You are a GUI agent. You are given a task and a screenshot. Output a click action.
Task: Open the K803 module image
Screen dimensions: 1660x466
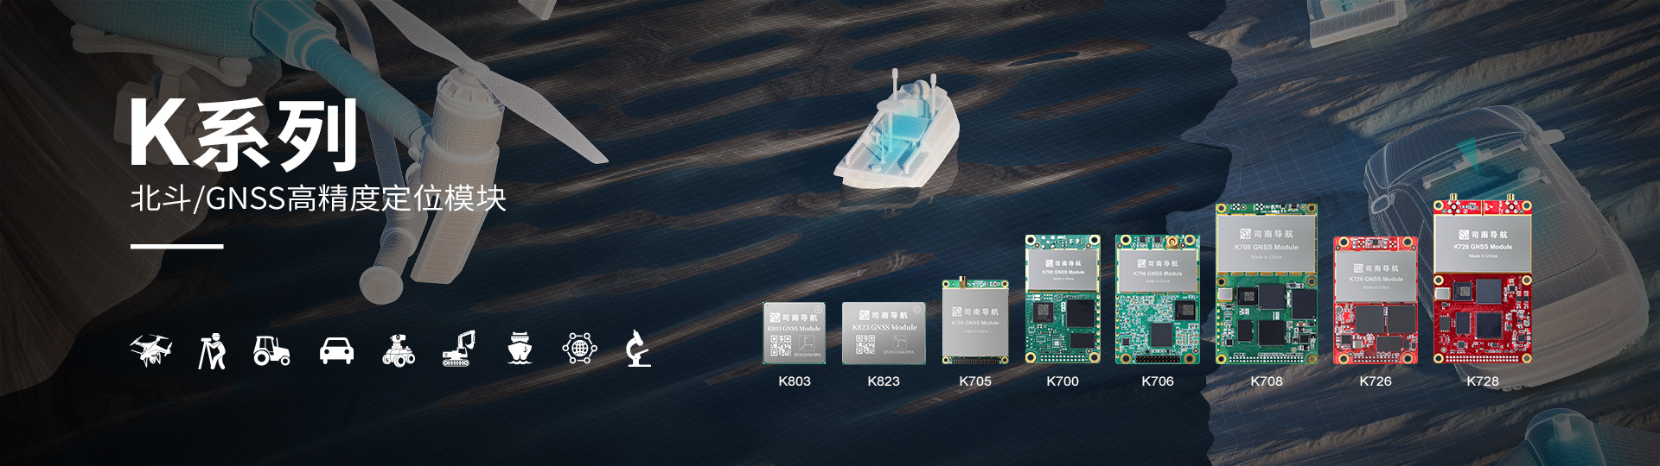tap(794, 333)
